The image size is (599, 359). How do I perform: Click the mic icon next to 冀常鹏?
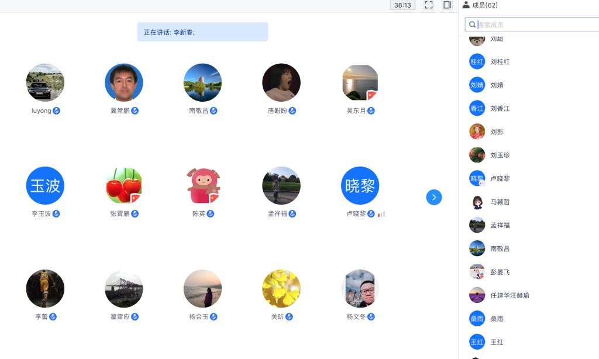tap(135, 111)
